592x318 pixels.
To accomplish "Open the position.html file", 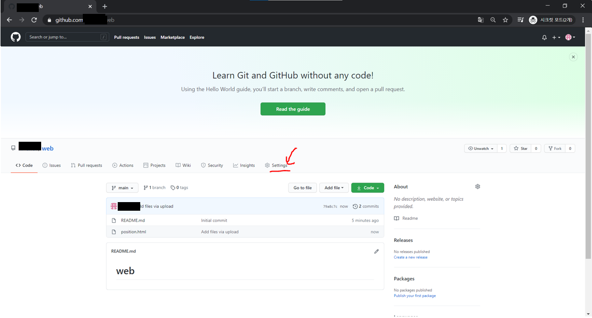I will tap(134, 232).
